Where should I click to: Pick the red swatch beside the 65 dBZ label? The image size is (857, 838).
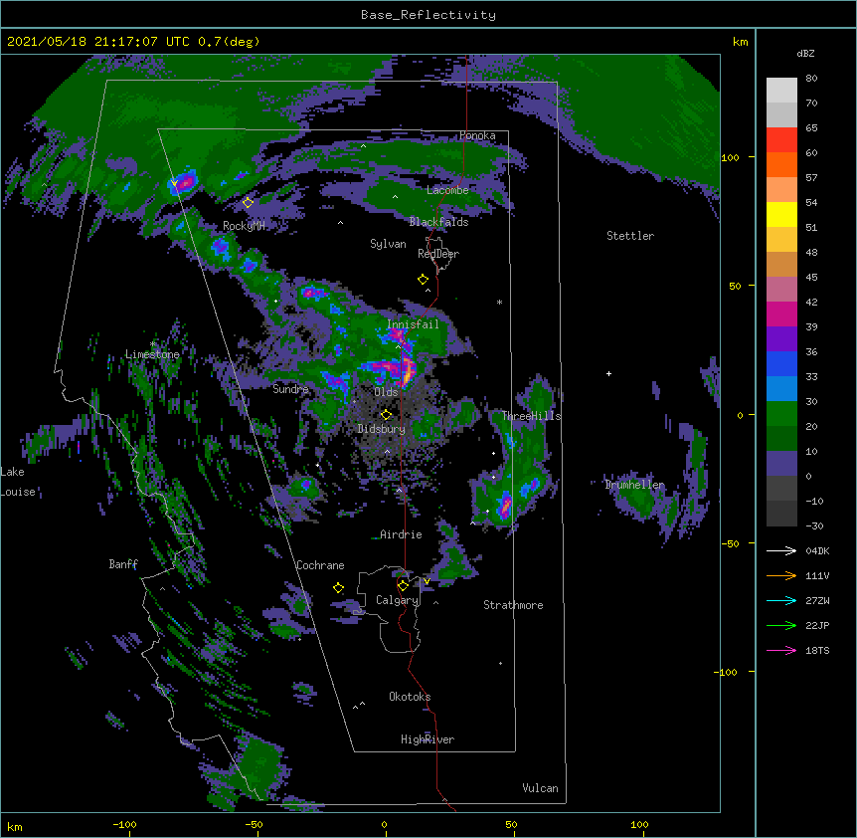coord(781,139)
